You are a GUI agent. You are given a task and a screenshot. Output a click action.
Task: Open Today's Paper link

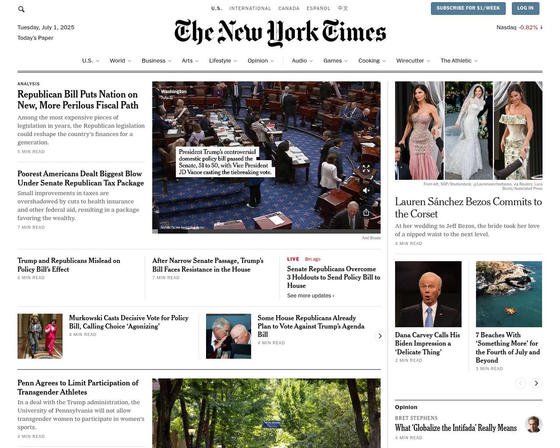click(x=35, y=38)
